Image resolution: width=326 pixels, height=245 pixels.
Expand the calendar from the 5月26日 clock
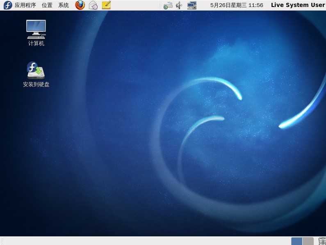point(236,5)
